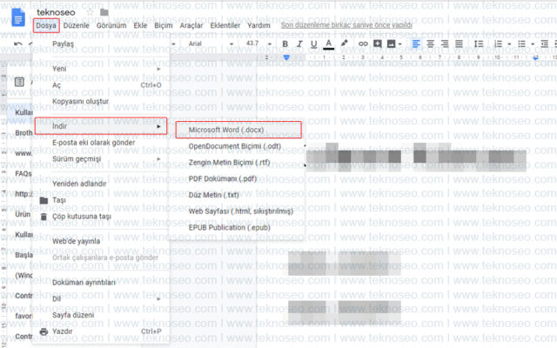
Task: Select the highlight color pen
Action: (x=344, y=43)
